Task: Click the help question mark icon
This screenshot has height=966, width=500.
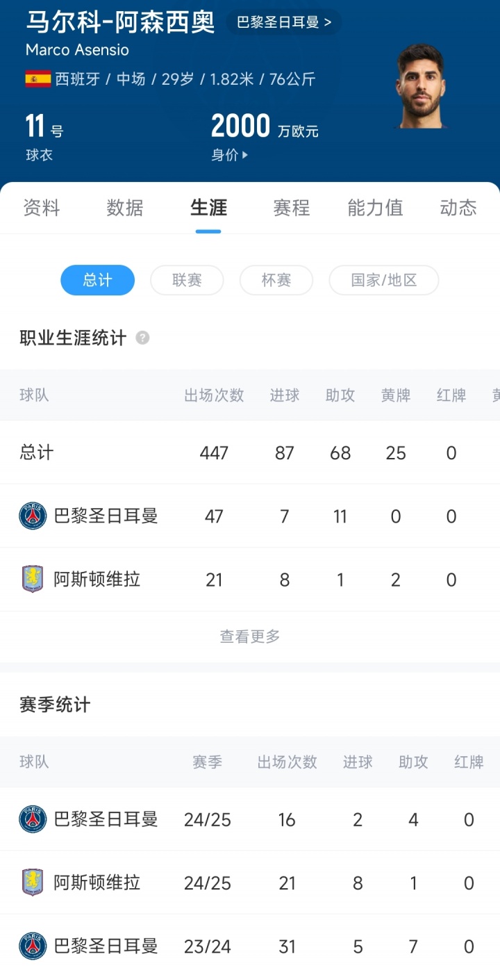Action: [x=142, y=338]
